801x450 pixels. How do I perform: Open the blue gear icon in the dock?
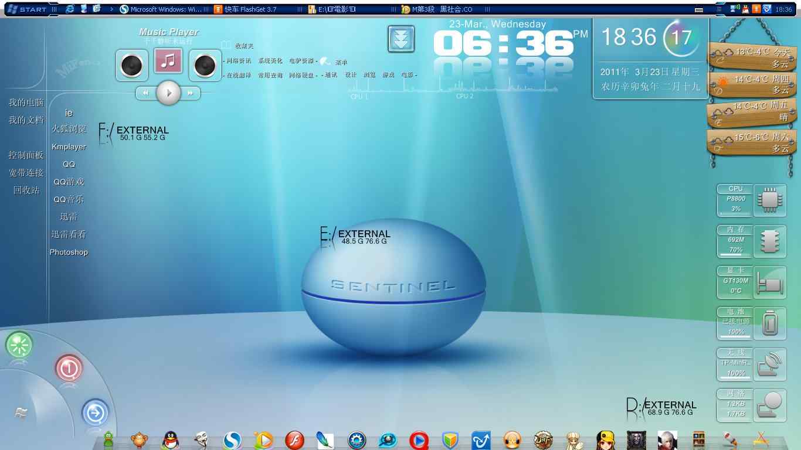[x=357, y=439]
